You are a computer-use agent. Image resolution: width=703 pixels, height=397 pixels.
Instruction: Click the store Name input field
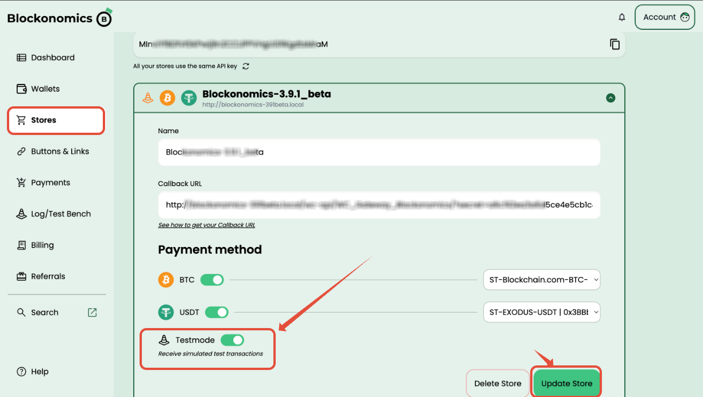click(x=379, y=152)
